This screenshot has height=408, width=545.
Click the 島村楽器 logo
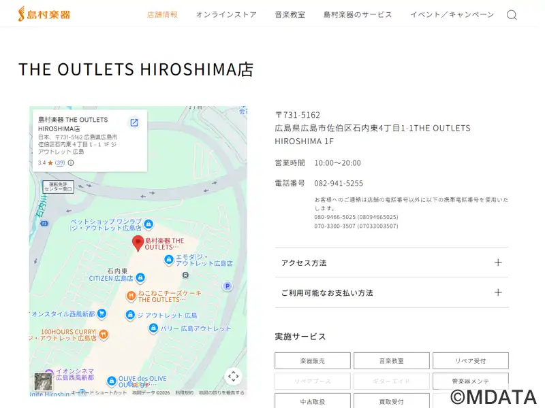tap(44, 14)
